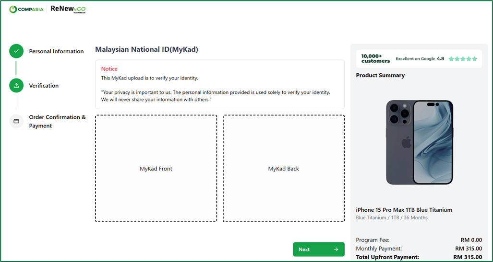Click the iPhone 15 Pro Max product image

[420, 142]
